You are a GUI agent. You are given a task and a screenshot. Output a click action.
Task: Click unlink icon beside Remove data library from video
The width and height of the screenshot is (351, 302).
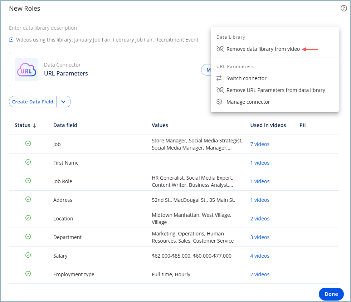coord(220,49)
